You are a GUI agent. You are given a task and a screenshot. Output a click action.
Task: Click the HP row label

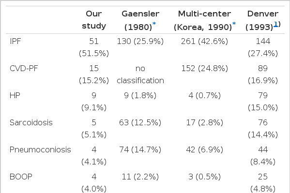(15, 95)
